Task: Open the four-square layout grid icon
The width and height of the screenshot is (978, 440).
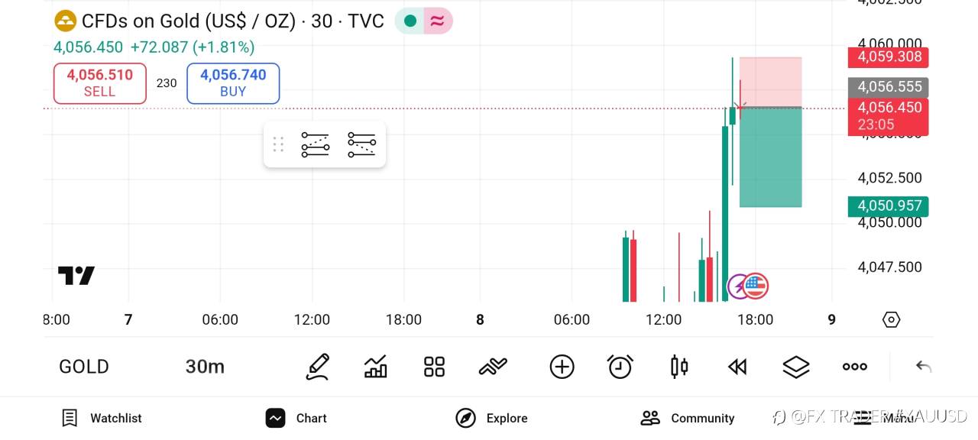Action: (434, 367)
